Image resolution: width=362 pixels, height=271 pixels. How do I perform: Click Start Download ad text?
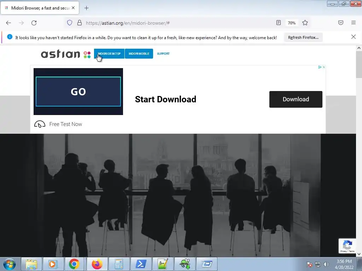tap(165, 99)
